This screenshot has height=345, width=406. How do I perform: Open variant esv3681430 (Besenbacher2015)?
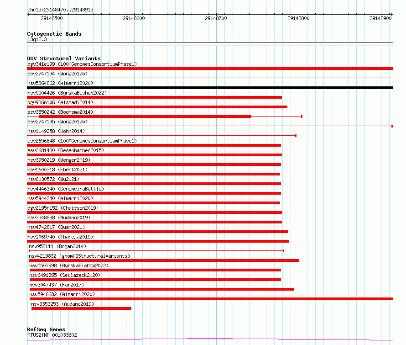(x=66, y=150)
